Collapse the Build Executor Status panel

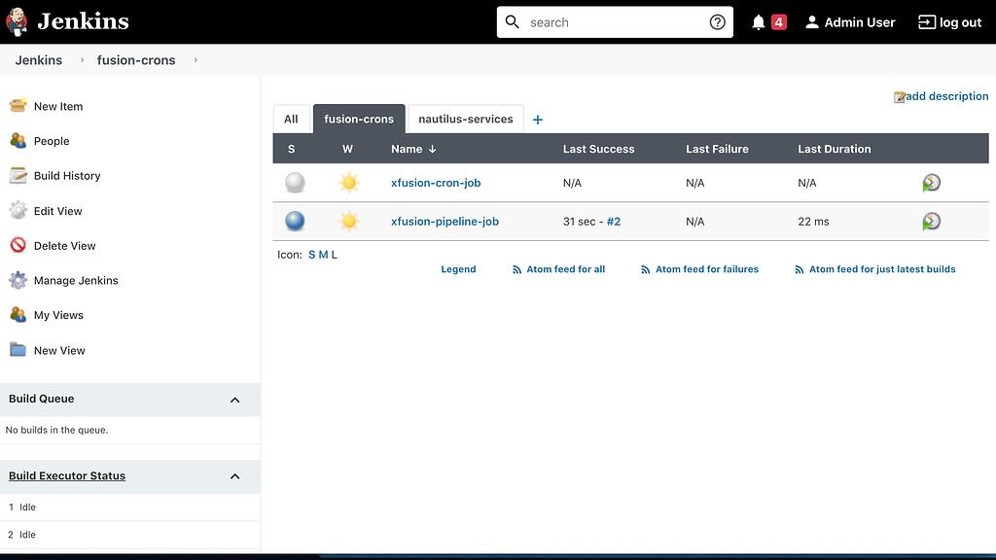coord(234,476)
